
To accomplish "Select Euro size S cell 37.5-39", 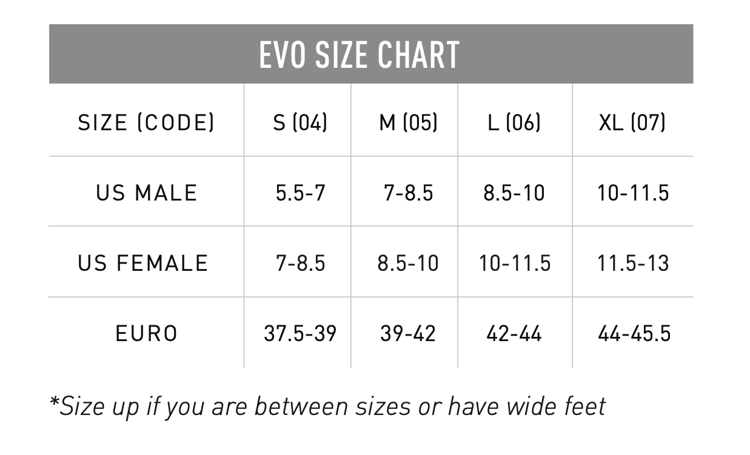I will (x=300, y=334).
